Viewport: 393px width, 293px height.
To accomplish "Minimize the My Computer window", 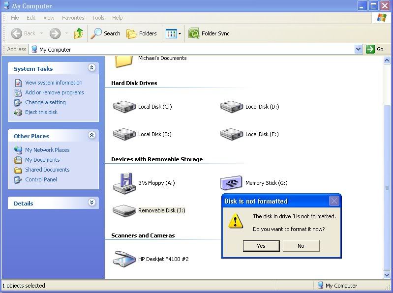I will pyautogui.click(x=362, y=6).
